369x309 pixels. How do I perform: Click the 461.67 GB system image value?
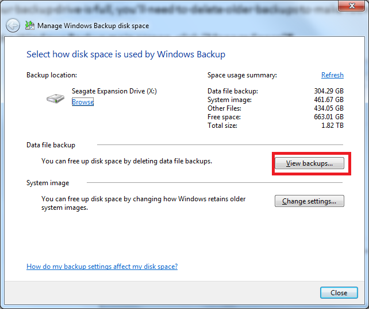(329, 100)
